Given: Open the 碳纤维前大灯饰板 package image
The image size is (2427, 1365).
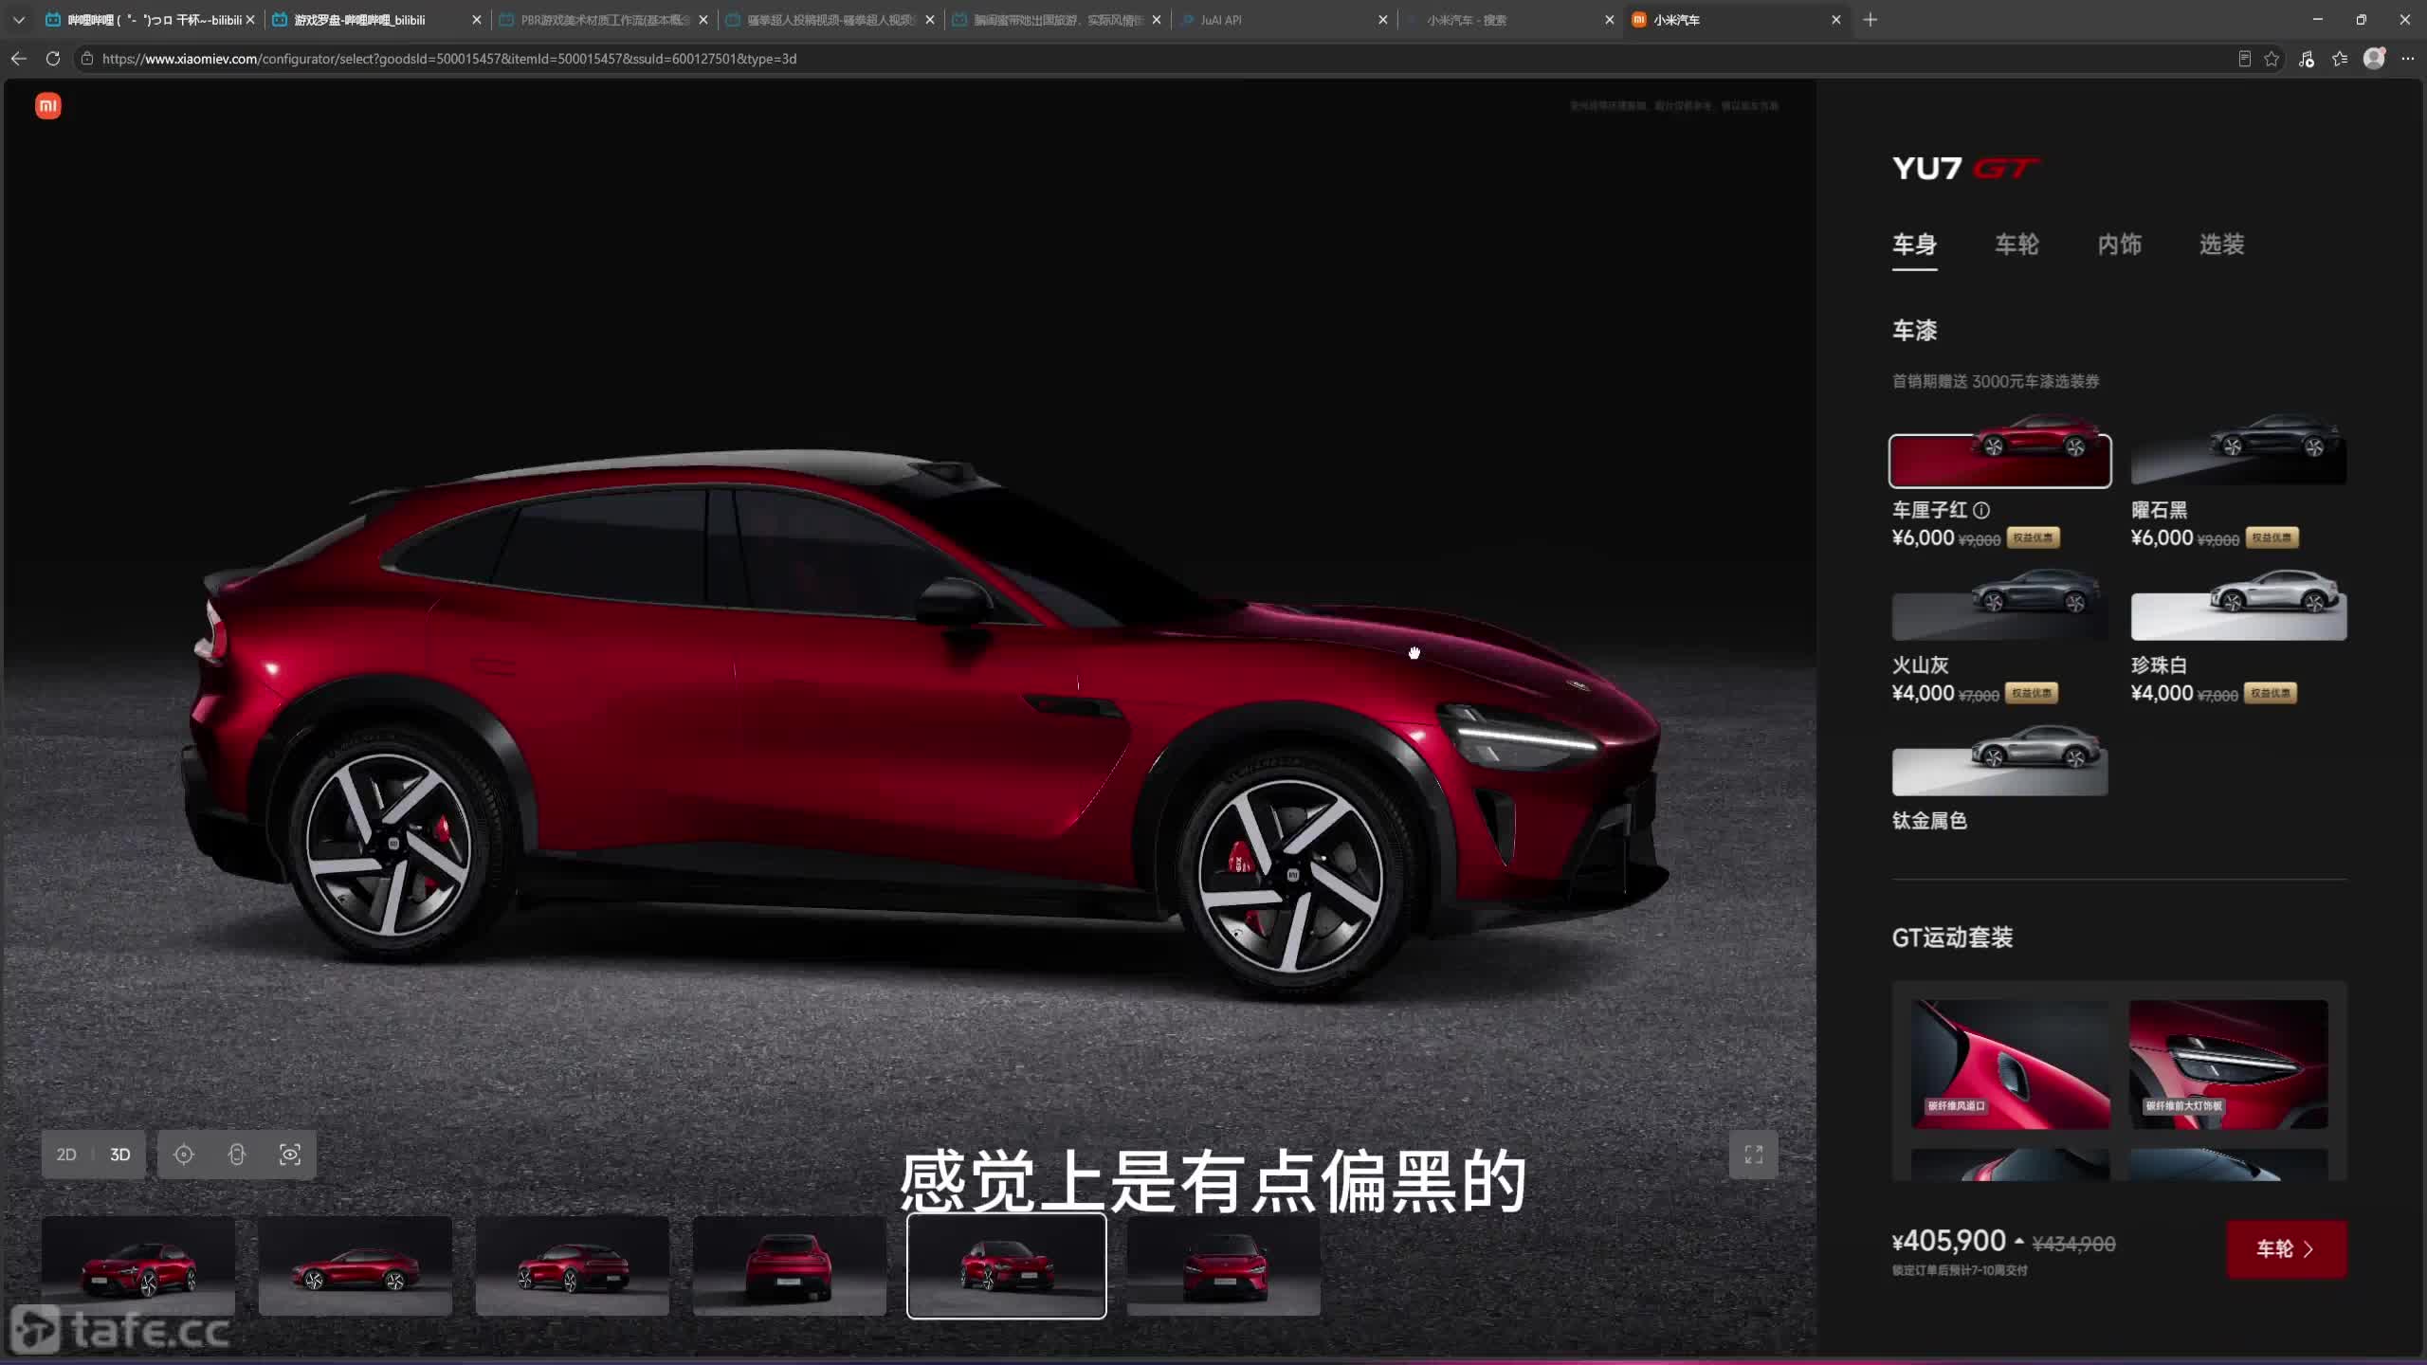Looking at the screenshot, I should pyautogui.click(x=2229, y=1064).
